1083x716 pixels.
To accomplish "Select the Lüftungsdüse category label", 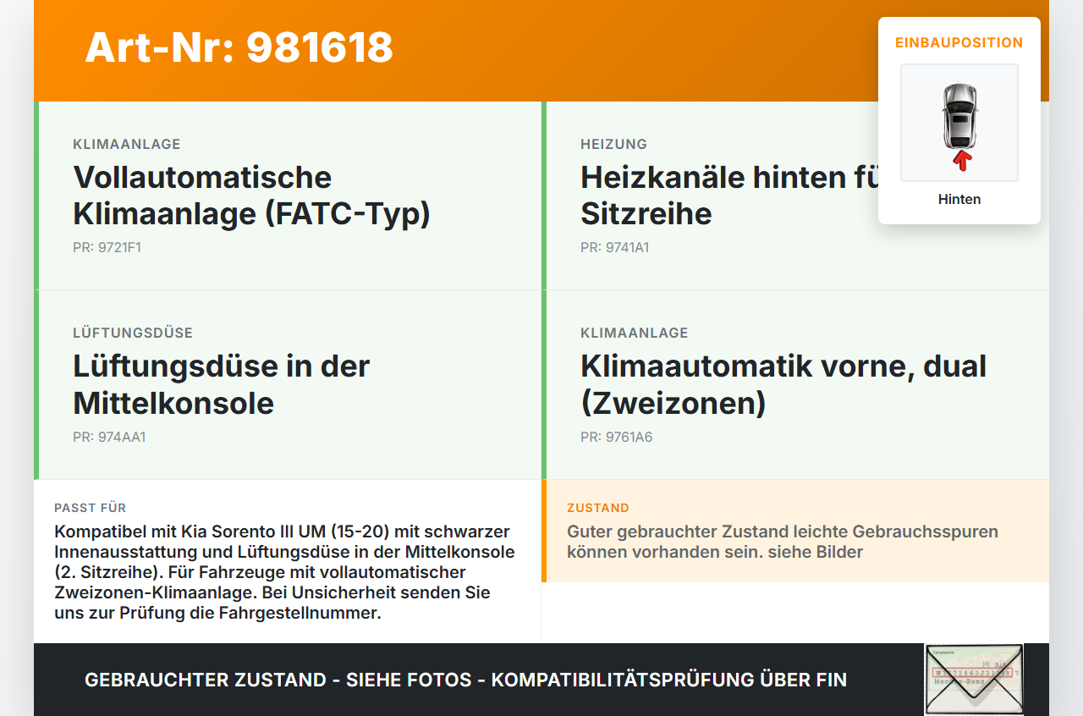I will click(132, 333).
